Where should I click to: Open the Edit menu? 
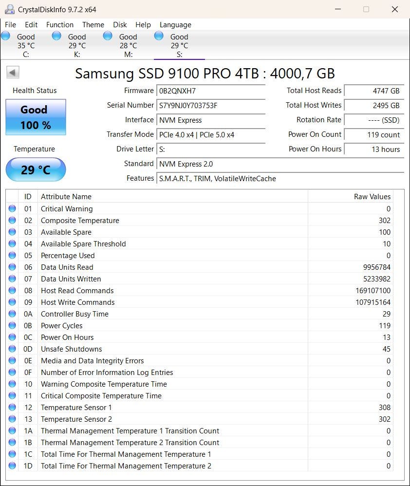coord(31,25)
